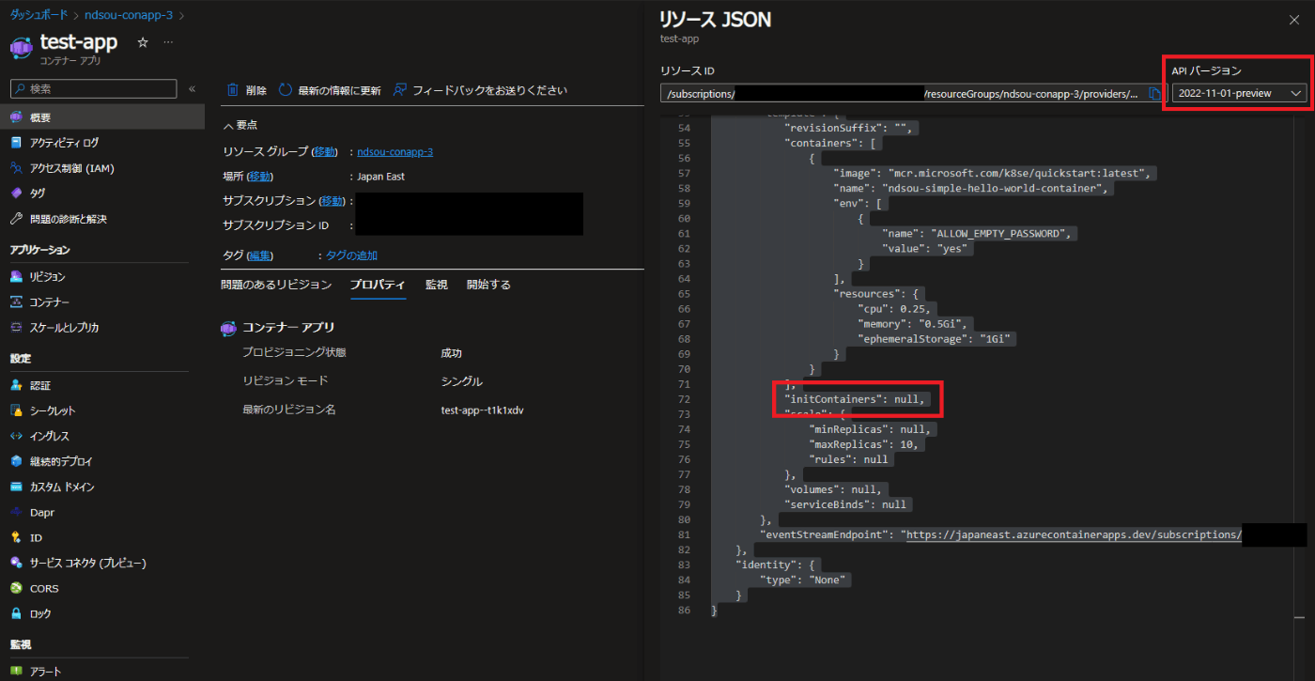
Task: Switch to the 問題のあるリビジョン tab
Action: pyautogui.click(x=276, y=285)
